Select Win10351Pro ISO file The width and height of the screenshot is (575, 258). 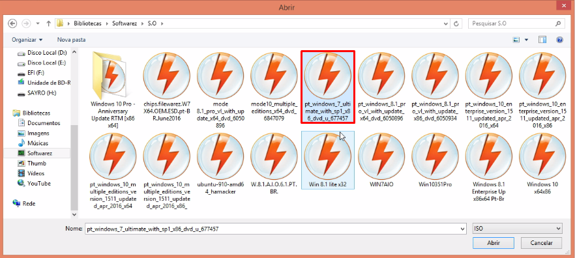point(435,160)
